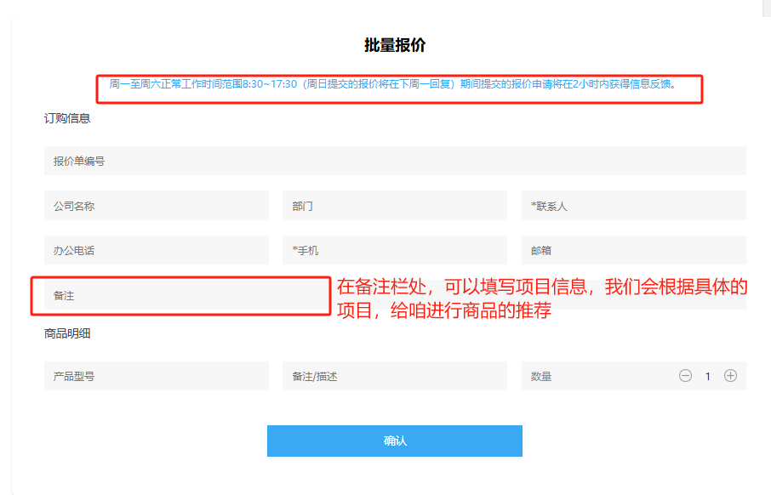
Task: Submit the form with 确认 button
Action: coord(394,441)
